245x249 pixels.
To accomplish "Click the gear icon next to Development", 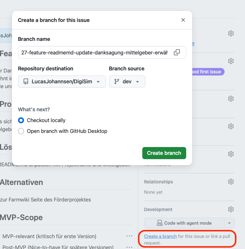I will click(231, 209).
